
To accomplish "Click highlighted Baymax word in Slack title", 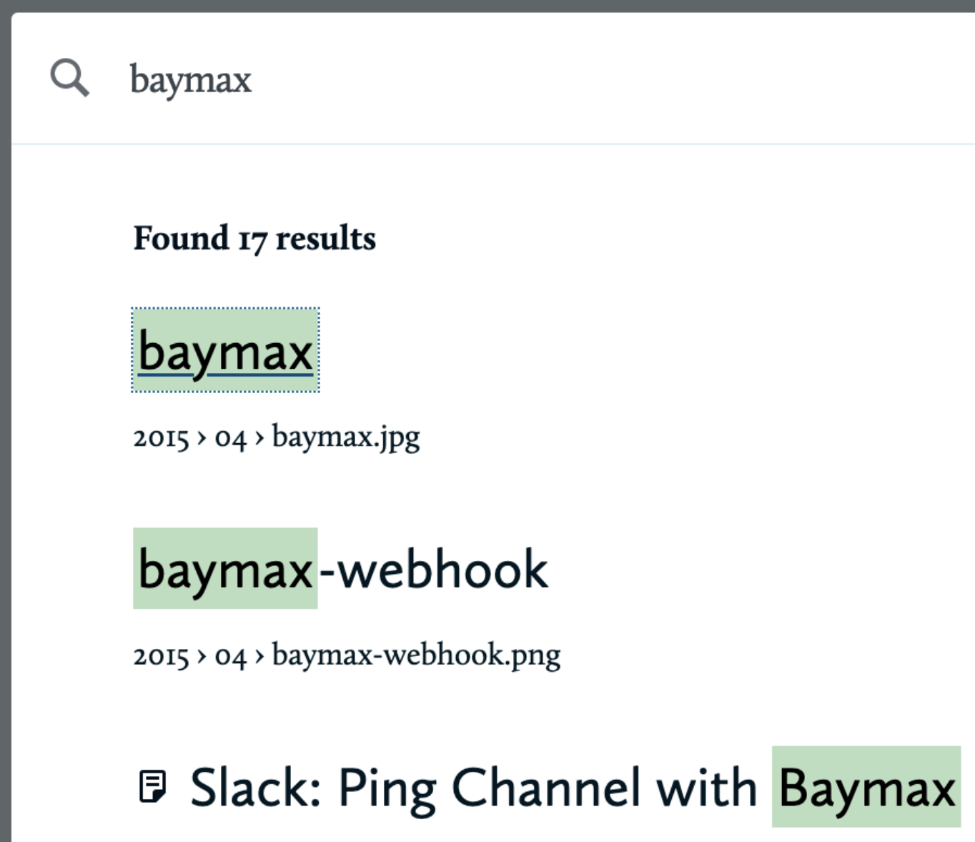I will click(866, 787).
